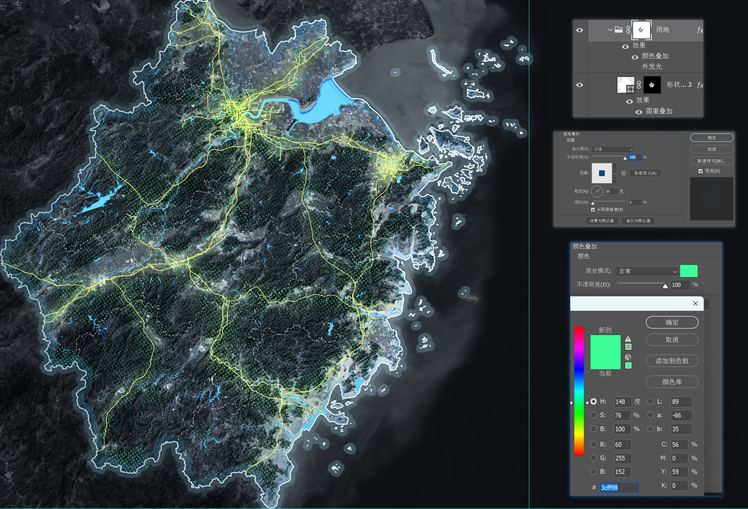Image resolution: width=748 pixels, height=509 pixels.
Task: Click the green color overlay swatch
Action: [x=688, y=271]
